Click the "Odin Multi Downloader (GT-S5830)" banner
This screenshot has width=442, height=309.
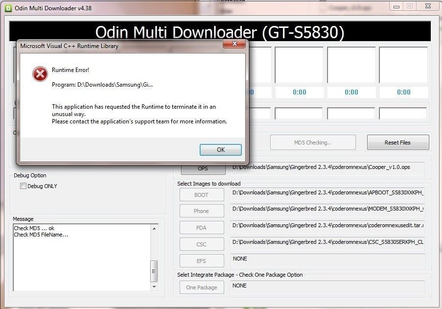tap(220, 32)
